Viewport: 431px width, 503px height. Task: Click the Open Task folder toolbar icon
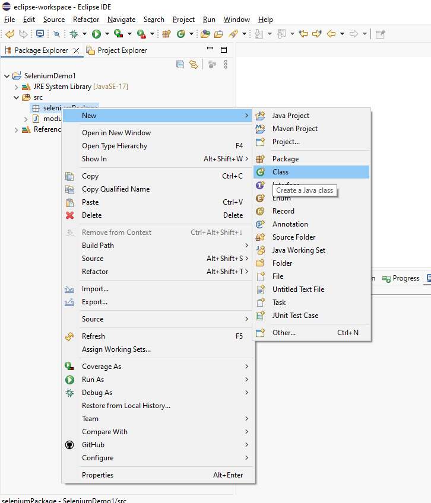pyautogui.click(x=218, y=34)
